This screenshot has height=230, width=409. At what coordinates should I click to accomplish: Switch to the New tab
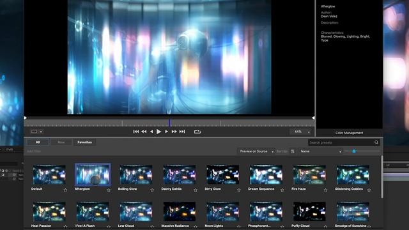coord(61,142)
